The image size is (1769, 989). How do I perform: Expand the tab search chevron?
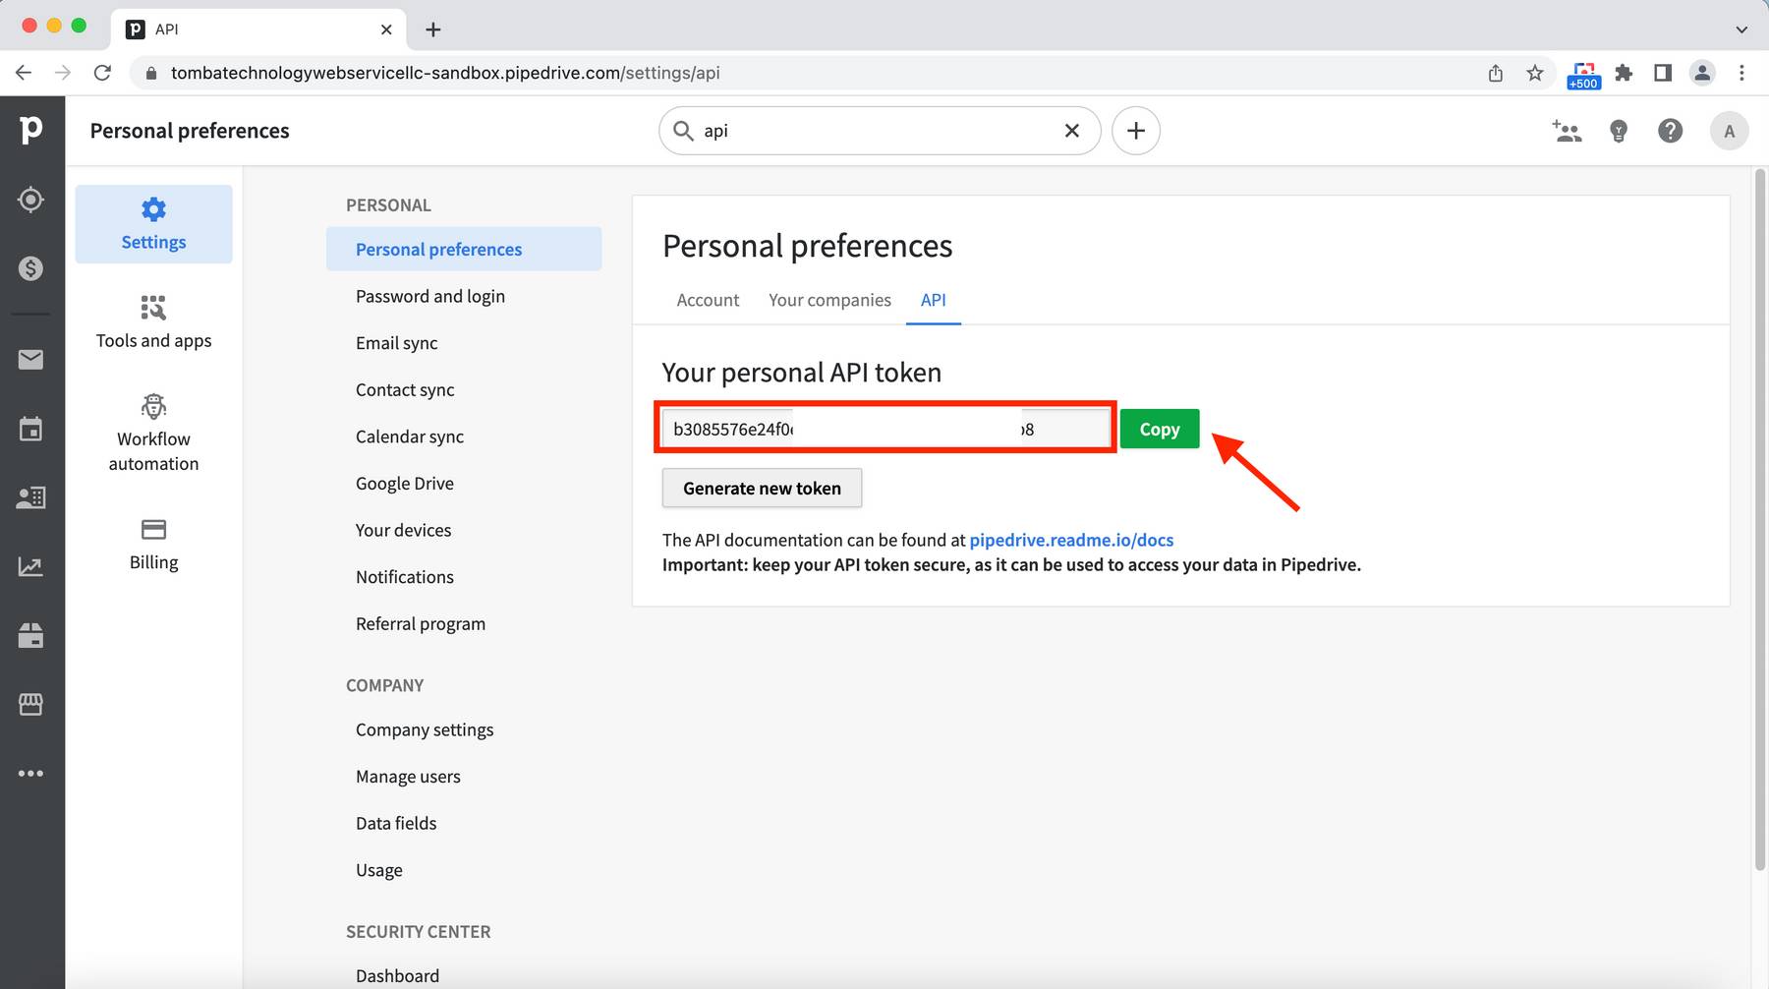[x=1741, y=29]
